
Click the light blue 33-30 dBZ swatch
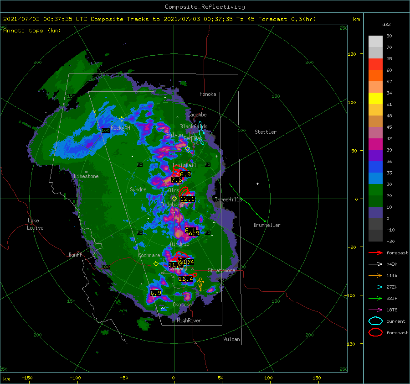click(x=375, y=179)
